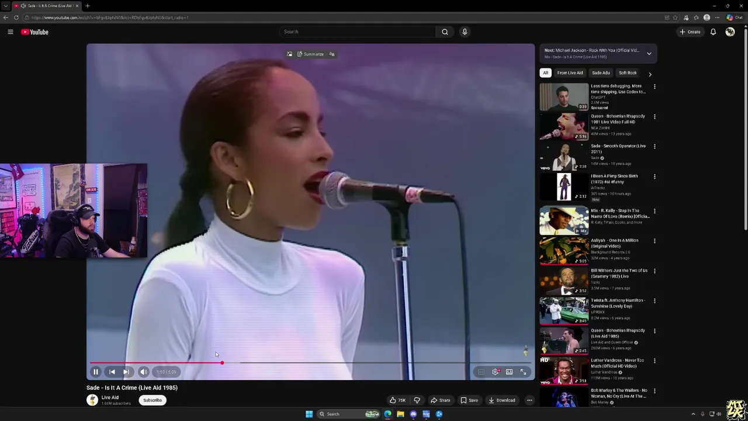Open options for the Queen 1981 Live video
Image resolution: width=748 pixels, height=421 pixels.
click(x=654, y=117)
